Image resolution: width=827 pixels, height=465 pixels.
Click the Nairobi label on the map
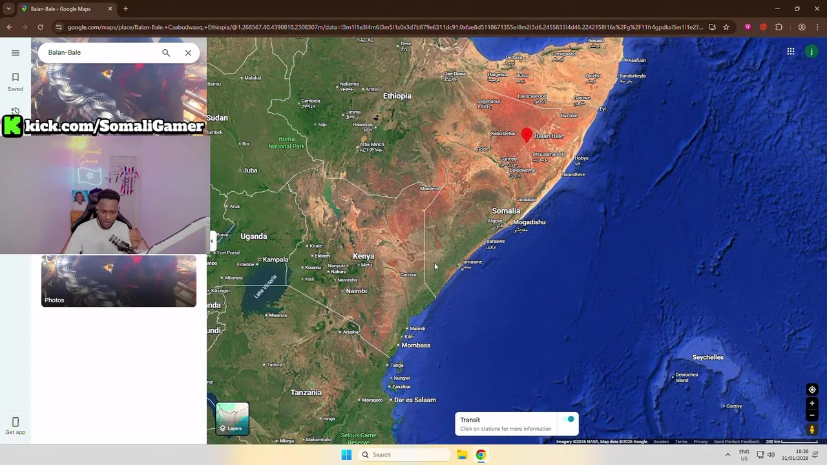[356, 291]
